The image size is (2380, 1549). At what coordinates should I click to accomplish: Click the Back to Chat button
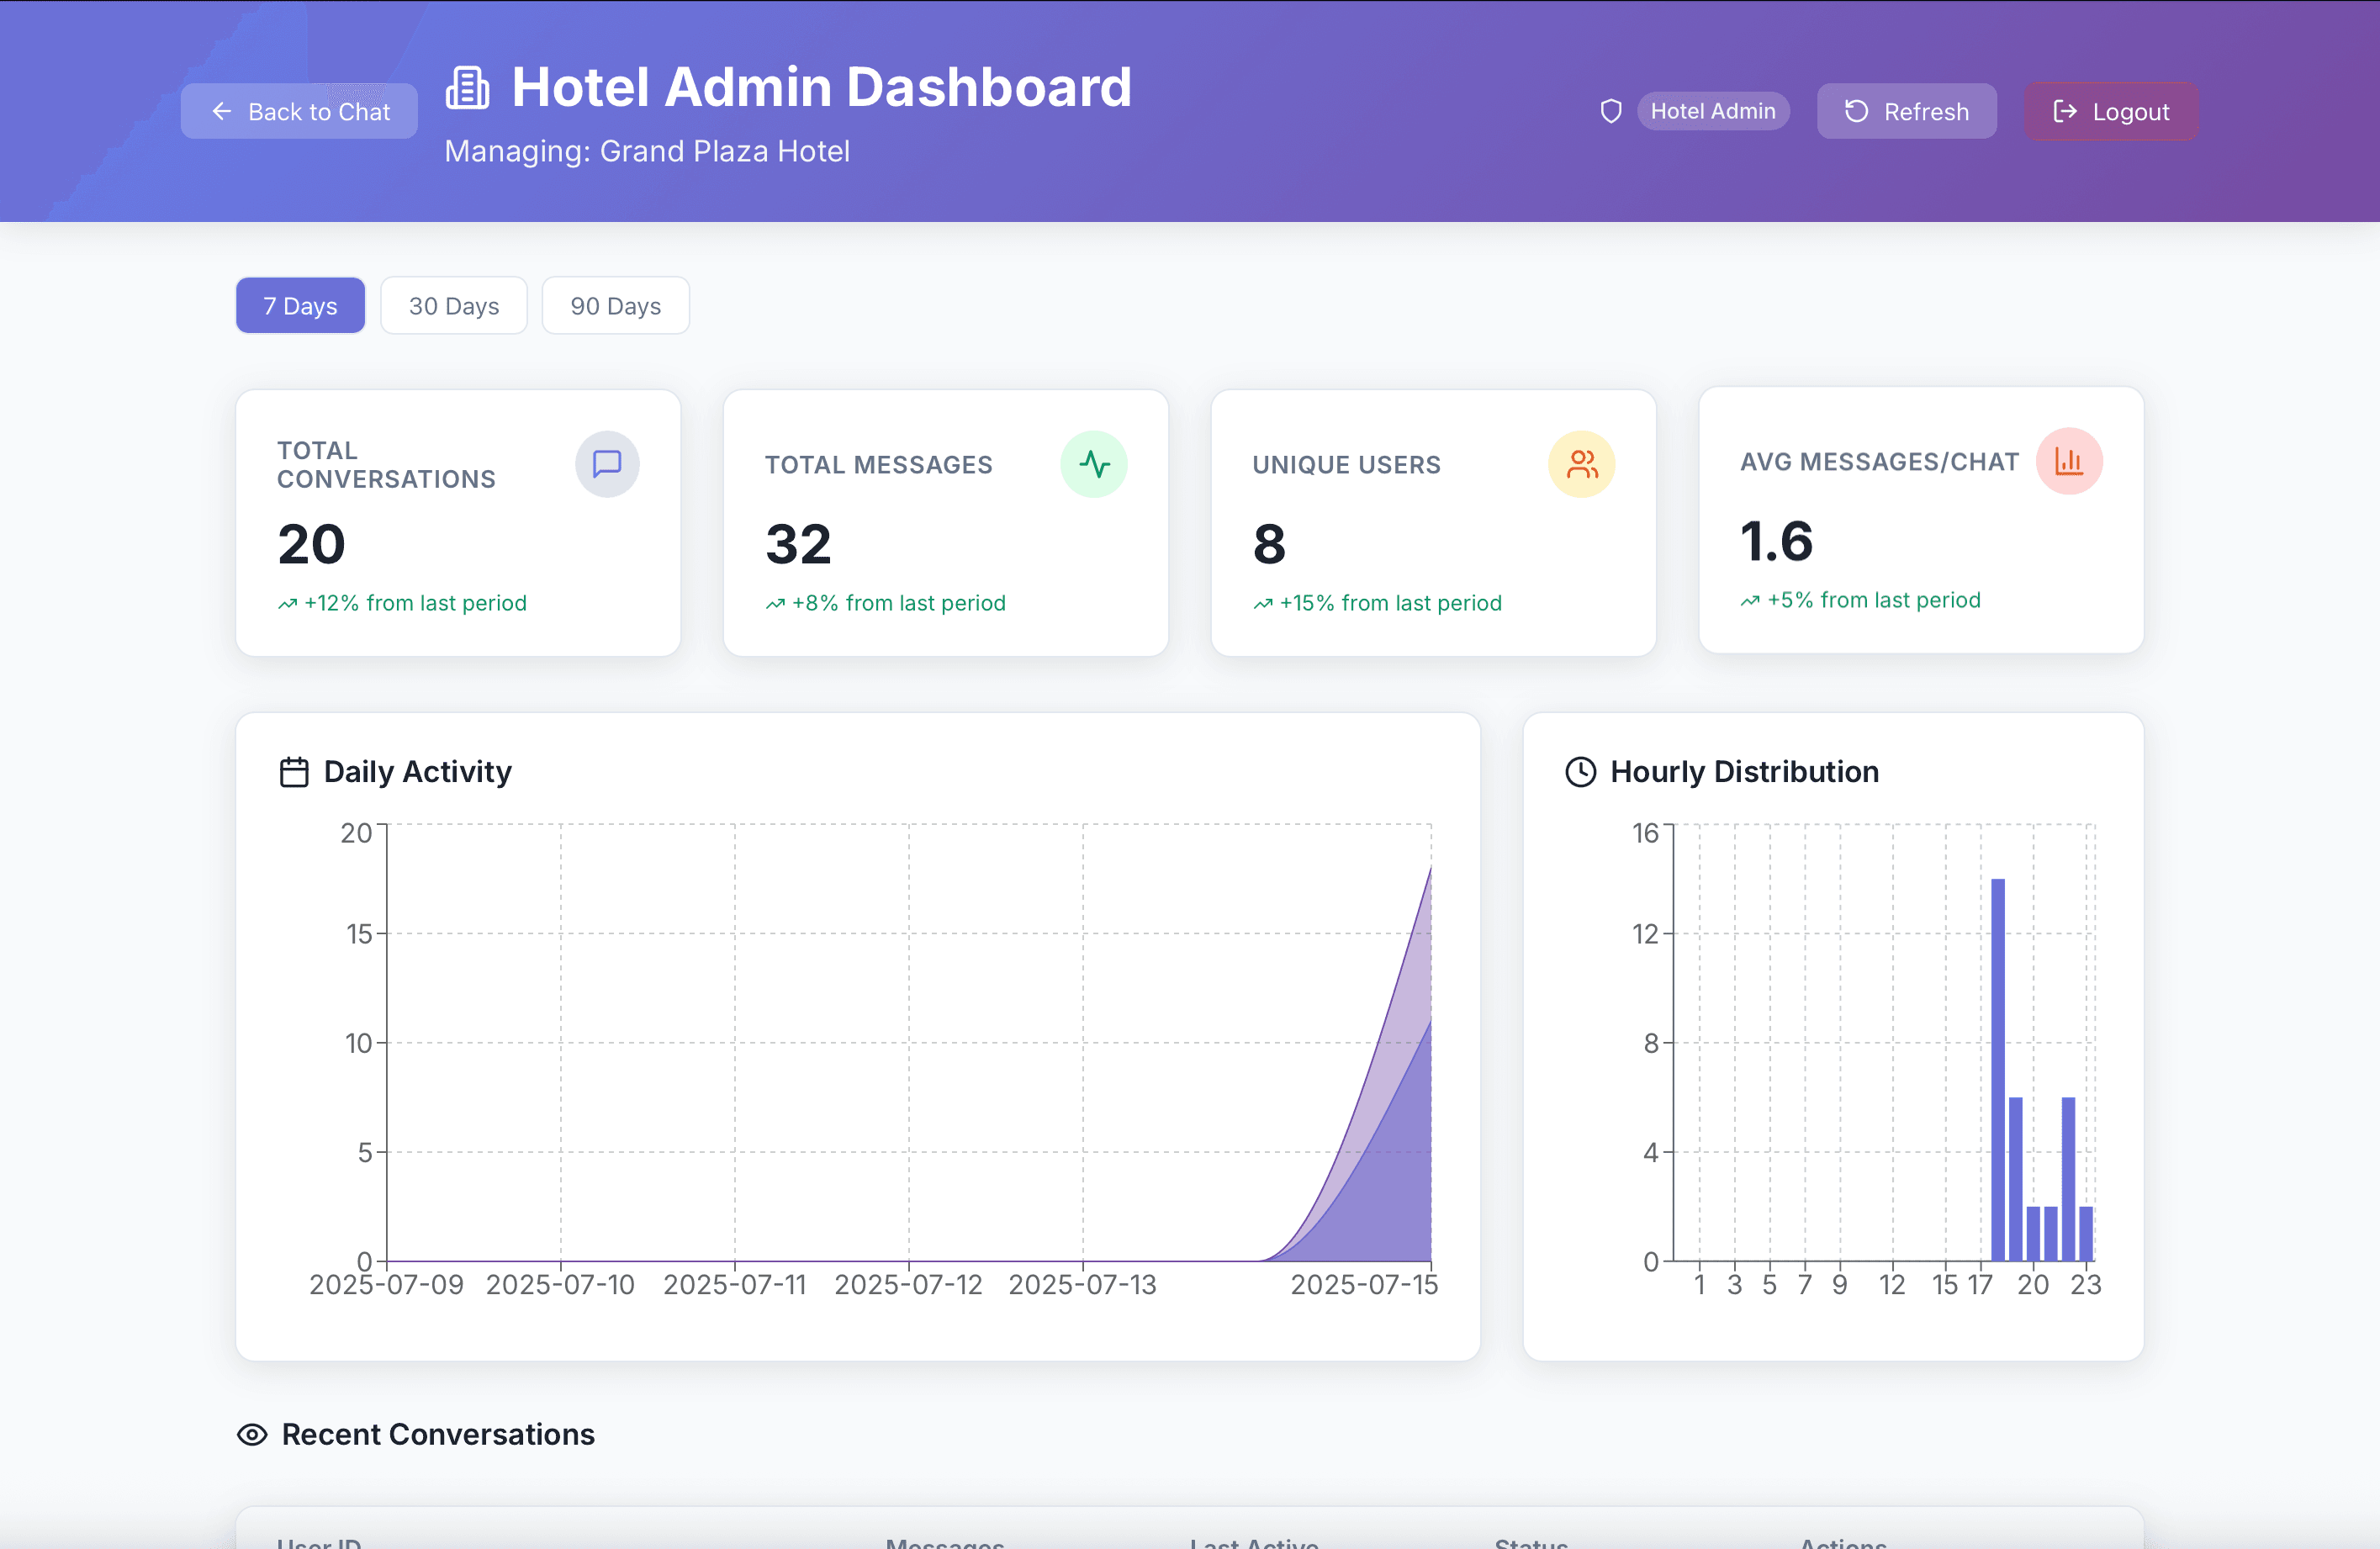coord(299,111)
